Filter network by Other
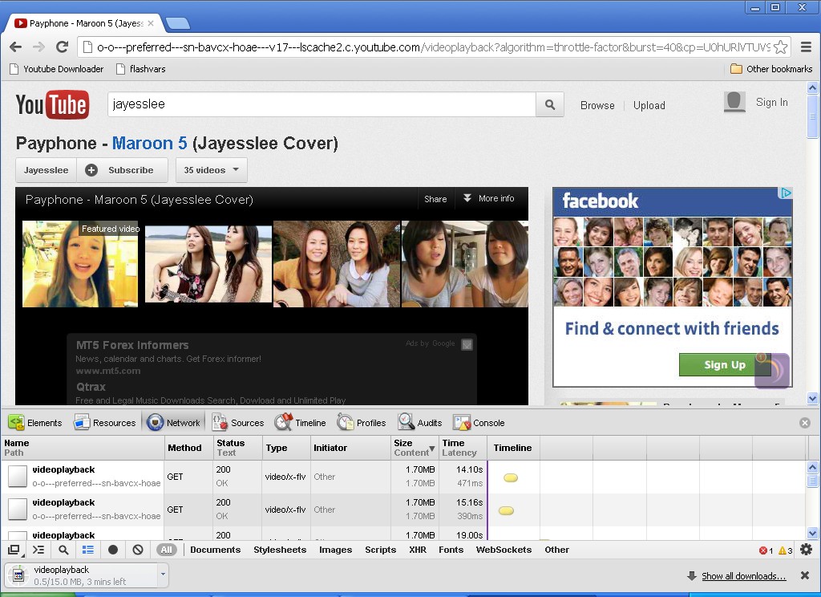Screen dimensions: 821x597 pos(556,550)
